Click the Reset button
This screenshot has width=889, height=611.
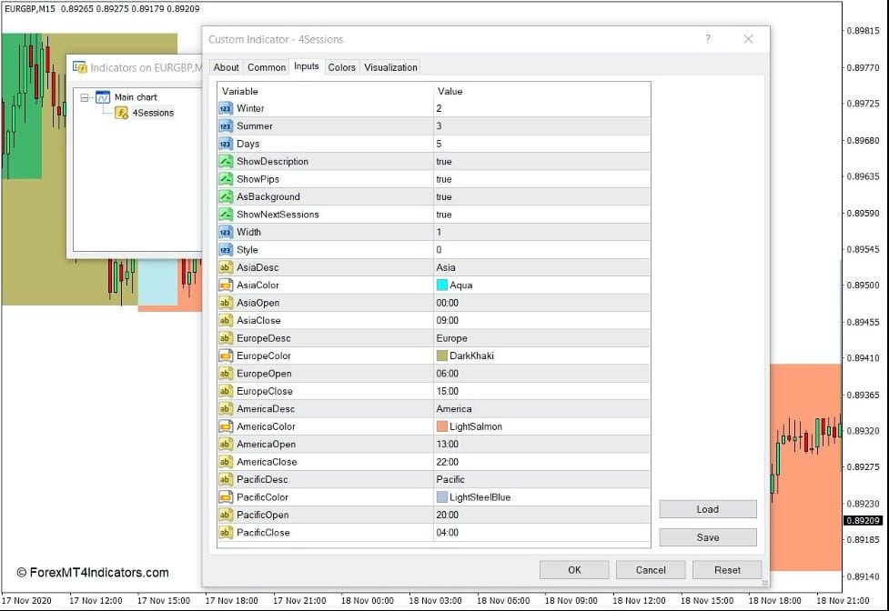click(727, 570)
